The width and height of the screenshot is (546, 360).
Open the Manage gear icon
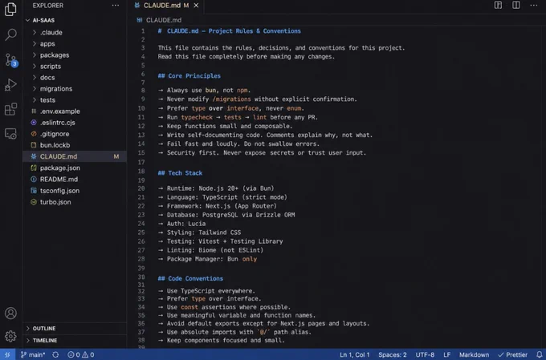10,337
